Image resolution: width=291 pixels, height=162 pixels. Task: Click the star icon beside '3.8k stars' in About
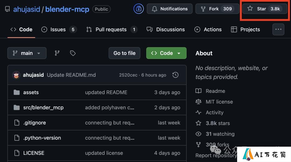click(198, 123)
